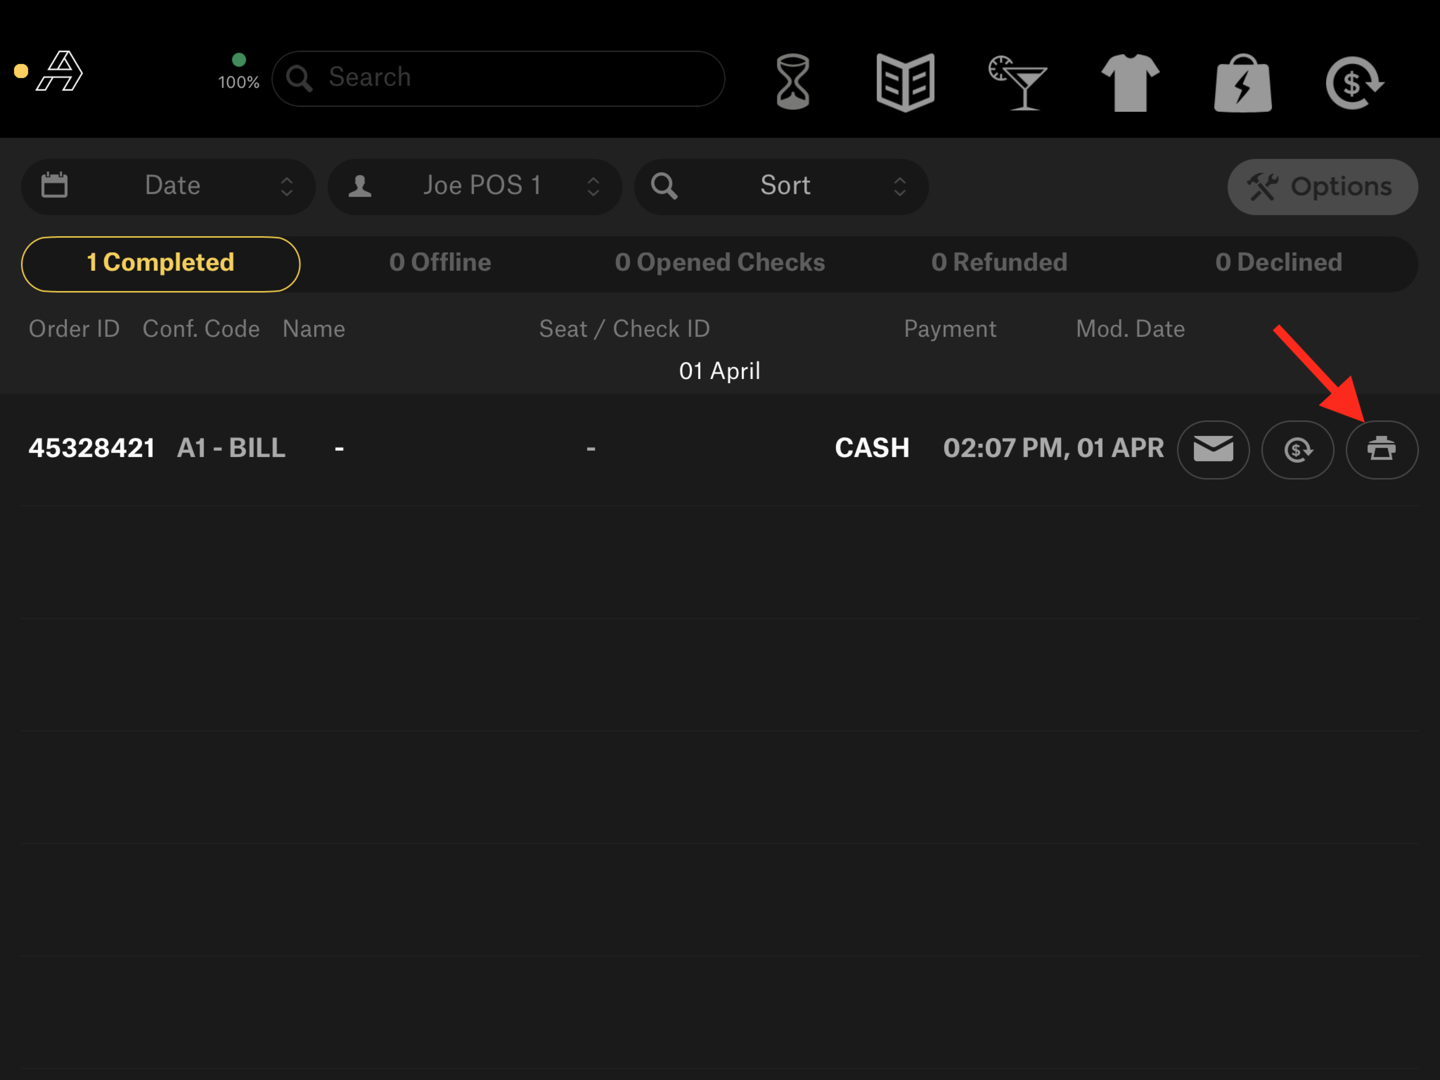
Task: View the 0 Refunded tab
Action: (x=999, y=263)
